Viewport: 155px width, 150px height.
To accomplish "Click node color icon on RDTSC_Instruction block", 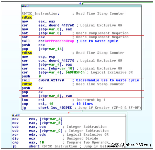I will pyautogui.click(x=23, y=6).
